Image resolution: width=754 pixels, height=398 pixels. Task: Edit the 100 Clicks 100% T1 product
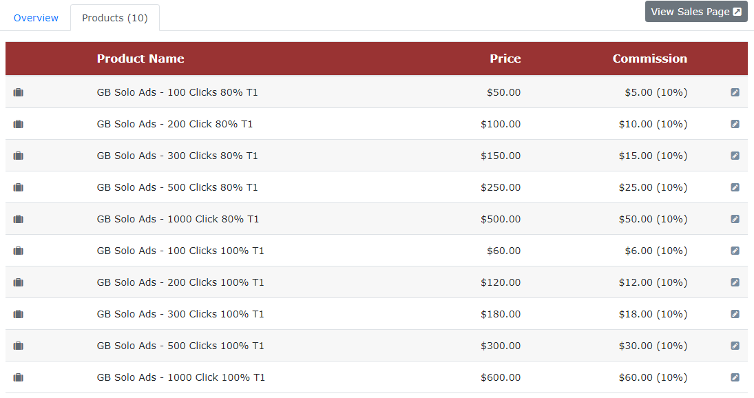735,251
